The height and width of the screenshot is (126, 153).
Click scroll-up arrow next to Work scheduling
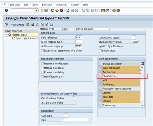(x=142, y=67)
